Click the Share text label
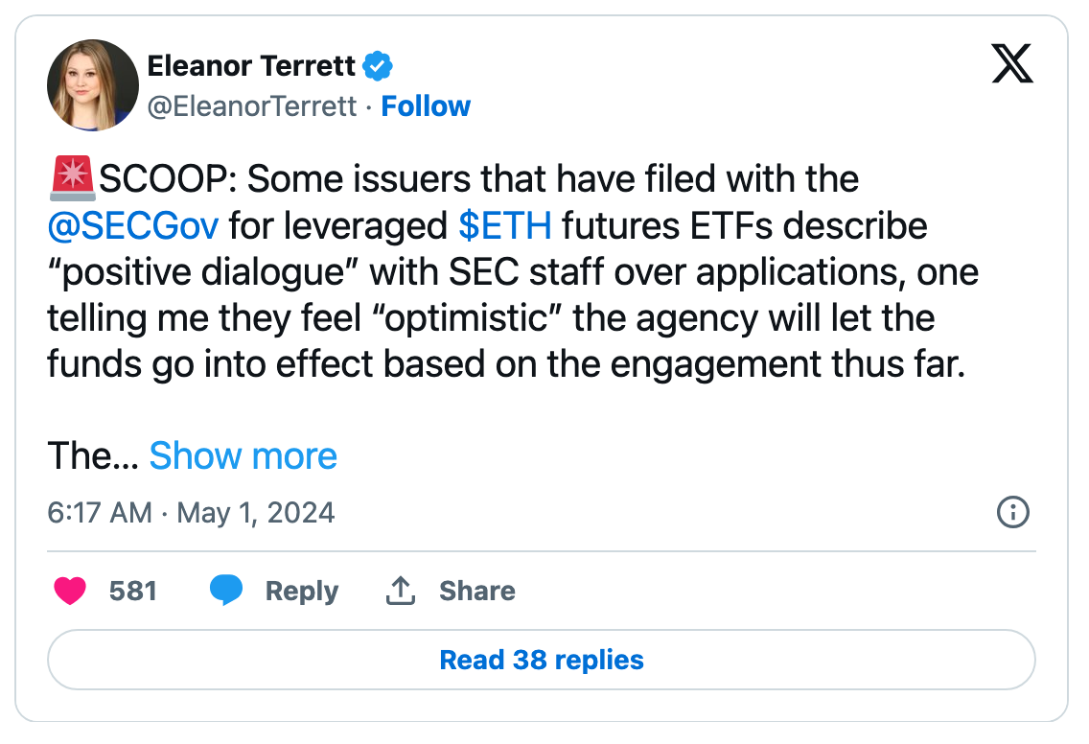 477,591
